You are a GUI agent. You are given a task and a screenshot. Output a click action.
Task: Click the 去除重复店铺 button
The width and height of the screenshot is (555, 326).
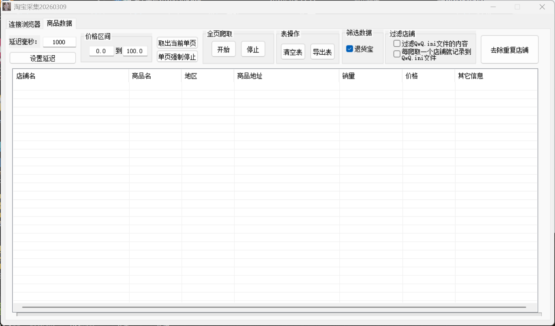pyautogui.click(x=509, y=50)
